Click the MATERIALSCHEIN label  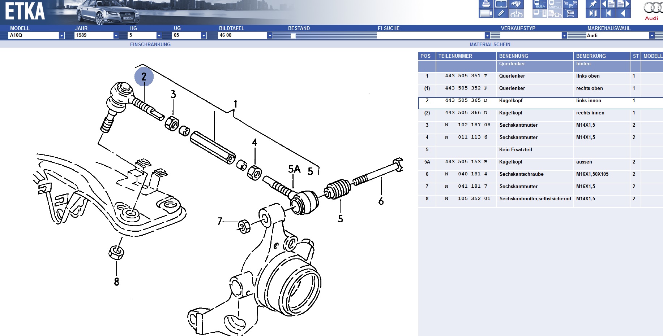click(x=490, y=44)
